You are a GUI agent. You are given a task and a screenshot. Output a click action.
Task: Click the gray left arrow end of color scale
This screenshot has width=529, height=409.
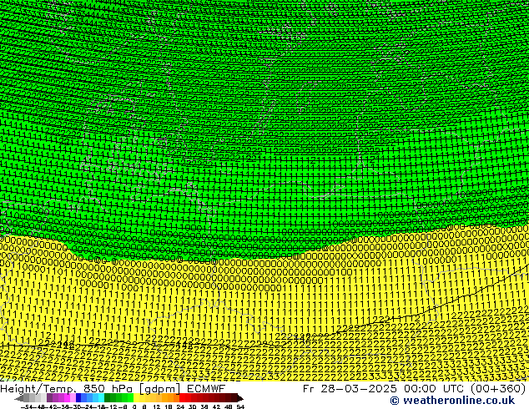pos(19,398)
